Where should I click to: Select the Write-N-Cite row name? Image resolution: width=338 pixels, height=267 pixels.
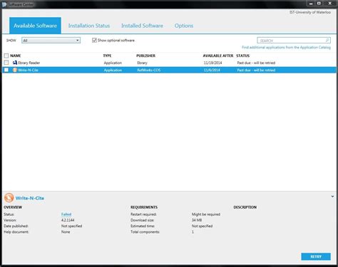coord(28,70)
